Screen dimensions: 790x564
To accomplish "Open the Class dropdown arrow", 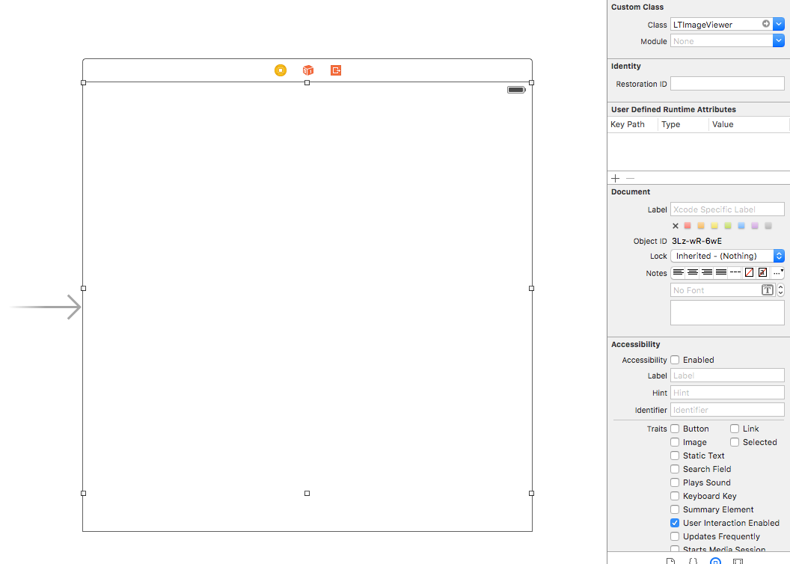I will tap(779, 25).
